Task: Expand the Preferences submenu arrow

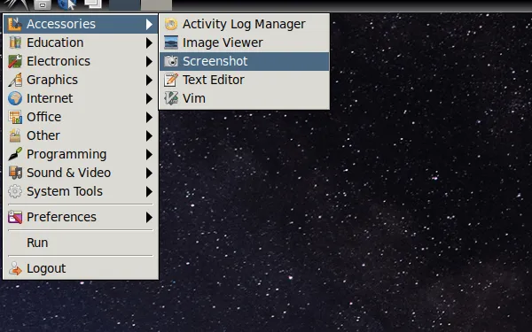Action: (149, 217)
